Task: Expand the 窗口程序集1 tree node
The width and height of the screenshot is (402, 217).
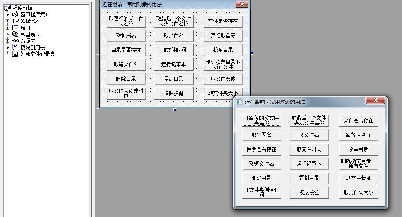Action: click(x=8, y=14)
